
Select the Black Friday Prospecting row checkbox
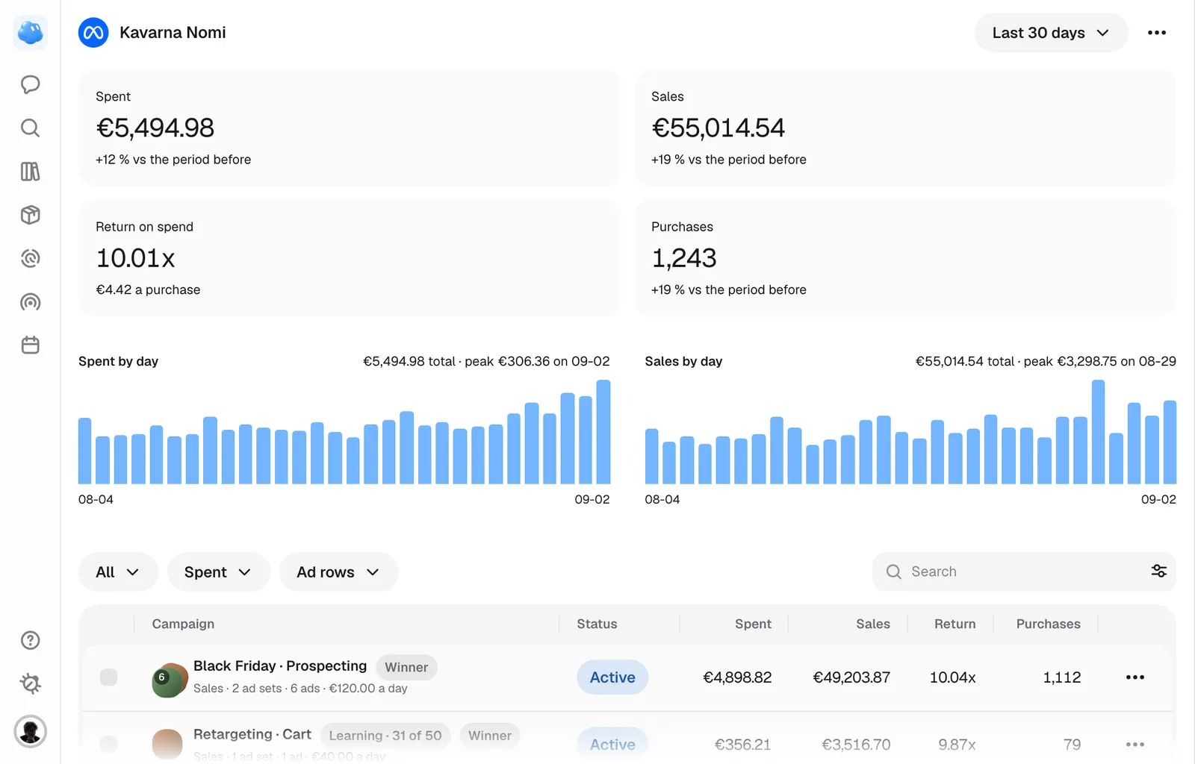(x=109, y=677)
